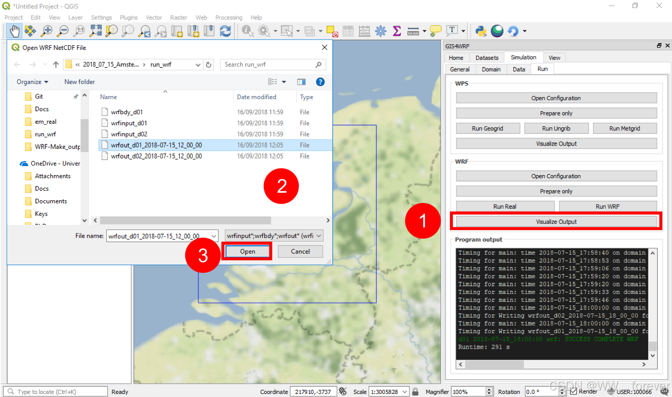Open the Vector menu
672x397 pixels.
(x=154, y=18)
